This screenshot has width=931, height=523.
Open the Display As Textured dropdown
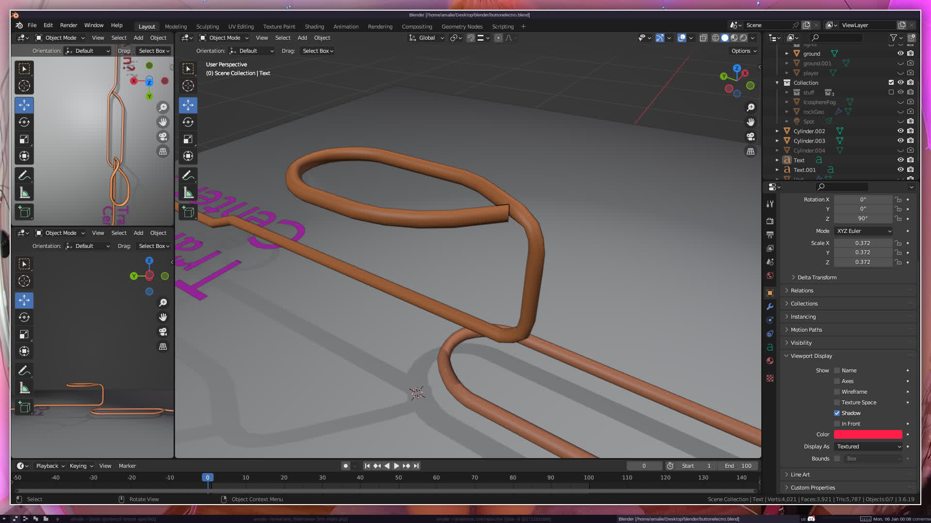coord(868,446)
